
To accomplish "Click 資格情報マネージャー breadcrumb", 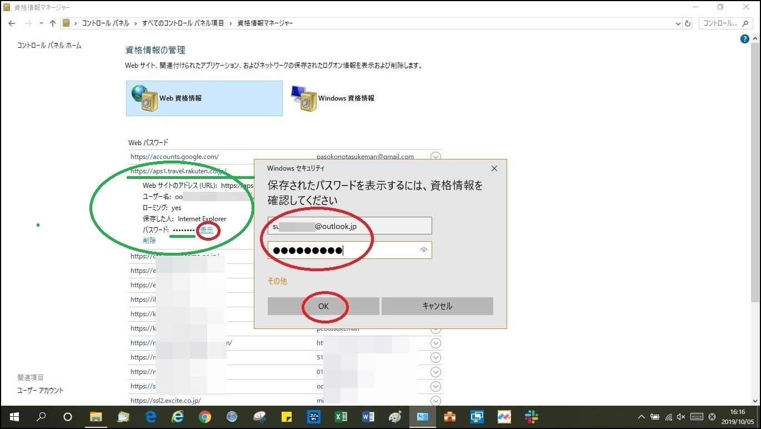I will point(265,23).
